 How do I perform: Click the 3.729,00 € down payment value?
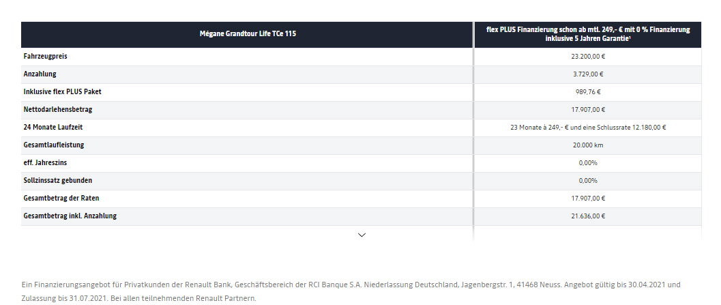[588, 74]
